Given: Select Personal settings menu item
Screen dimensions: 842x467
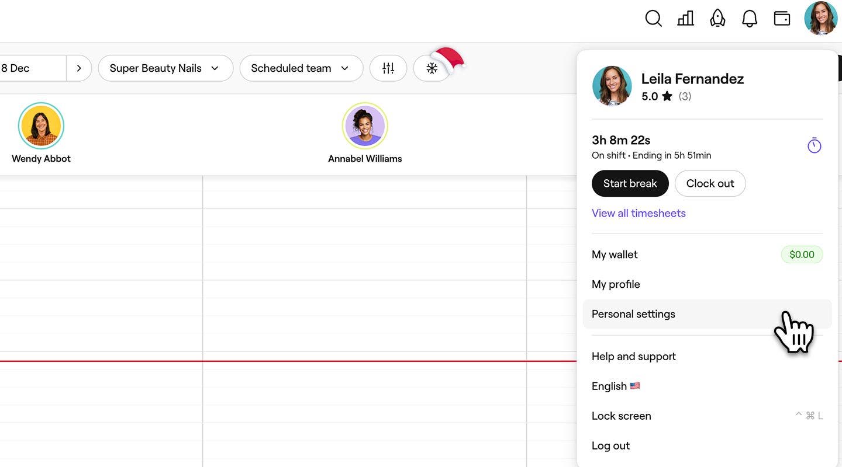Looking at the screenshot, I should pyautogui.click(x=633, y=314).
